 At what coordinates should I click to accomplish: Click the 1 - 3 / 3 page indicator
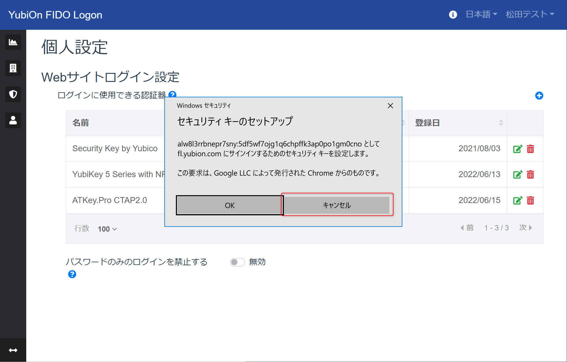[496, 228]
